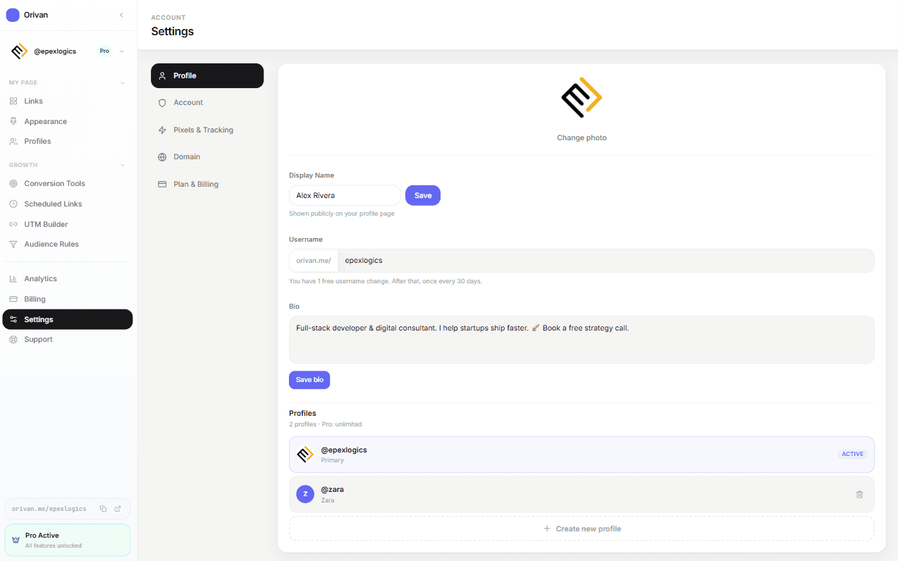Click the orivan.me/epexlogics URL text

49,509
